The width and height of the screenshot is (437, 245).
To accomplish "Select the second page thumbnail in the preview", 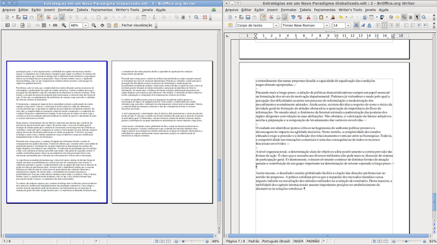I will pos(162,132).
